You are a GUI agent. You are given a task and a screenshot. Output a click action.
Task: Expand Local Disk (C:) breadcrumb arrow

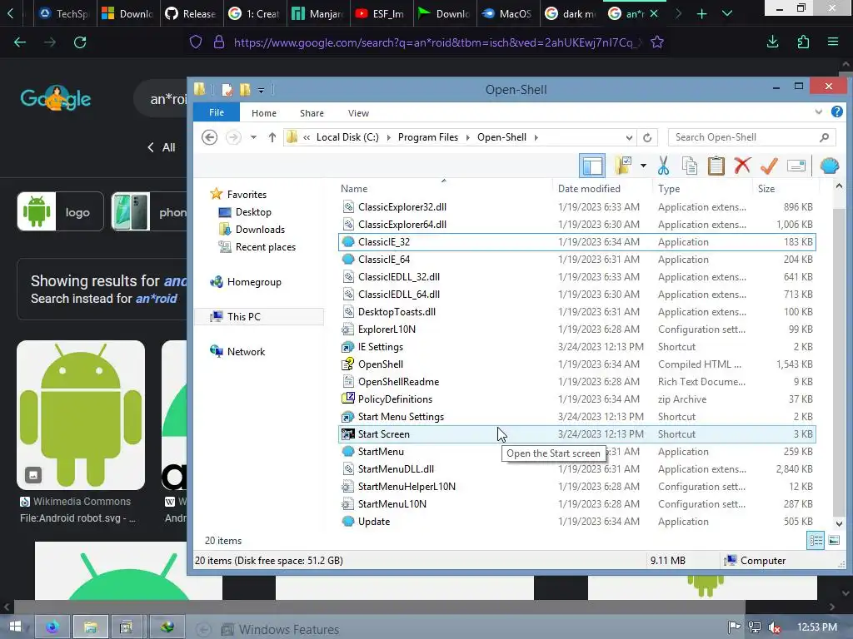[x=388, y=137]
